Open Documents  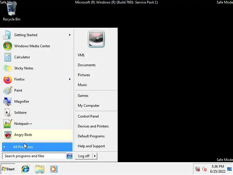tap(87, 65)
